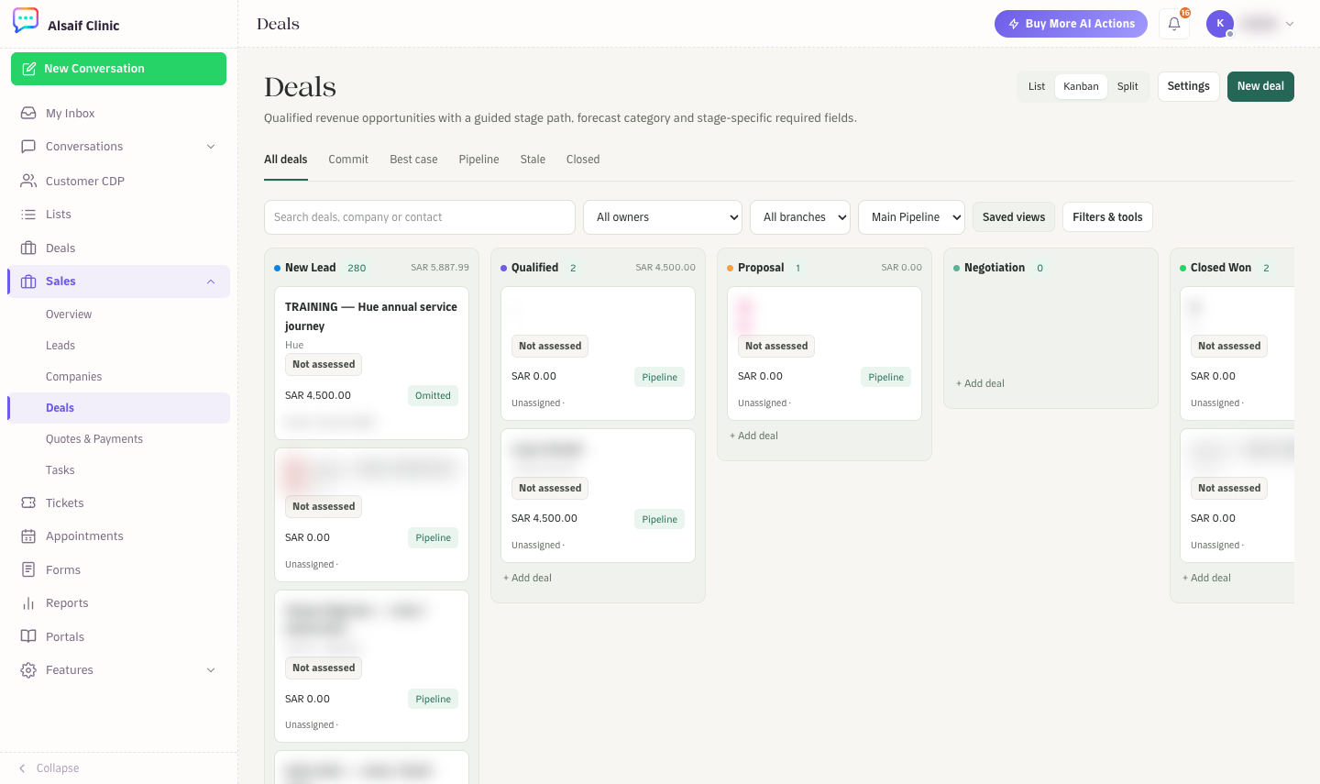This screenshot has height=784, width=1320.
Task: Collapse the Sales section chevron
Action: tap(211, 282)
